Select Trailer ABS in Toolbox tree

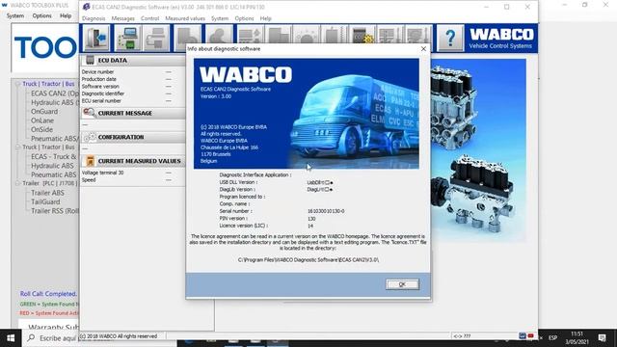click(x=47, y=193)
